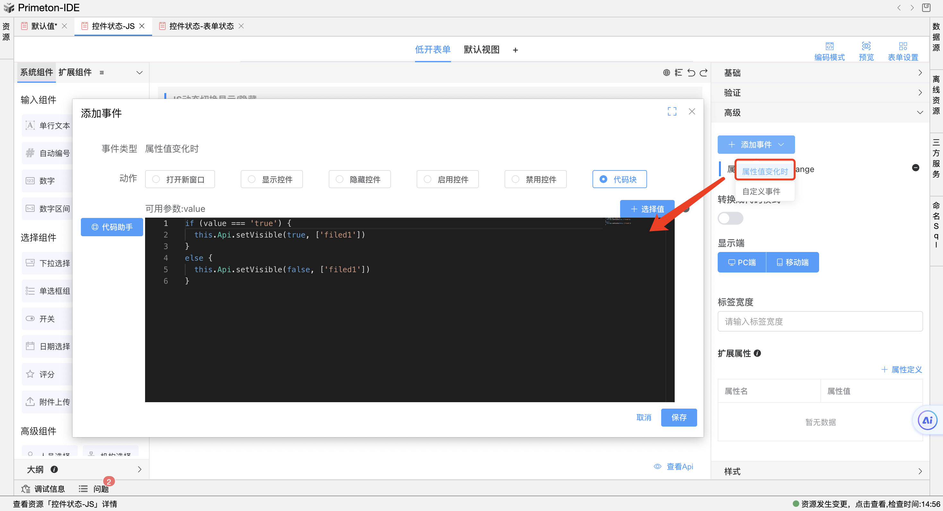Select the 显示控件 action radio button

pyautogui.click(x=252, y=179)
